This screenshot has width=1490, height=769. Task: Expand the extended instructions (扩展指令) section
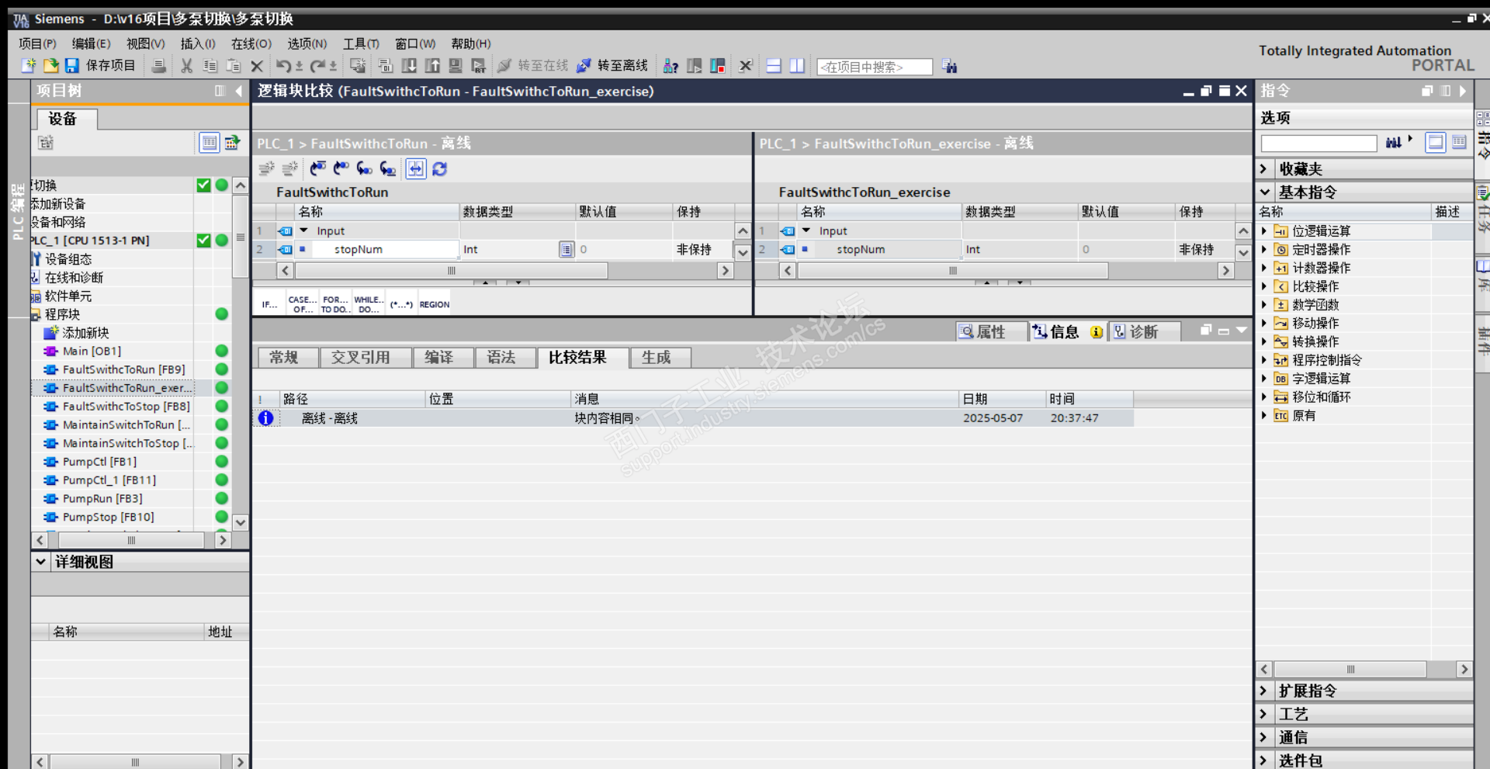[x=1263, y=691]
